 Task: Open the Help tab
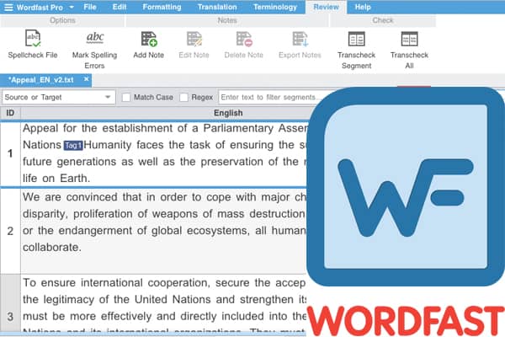pos(363,7)
